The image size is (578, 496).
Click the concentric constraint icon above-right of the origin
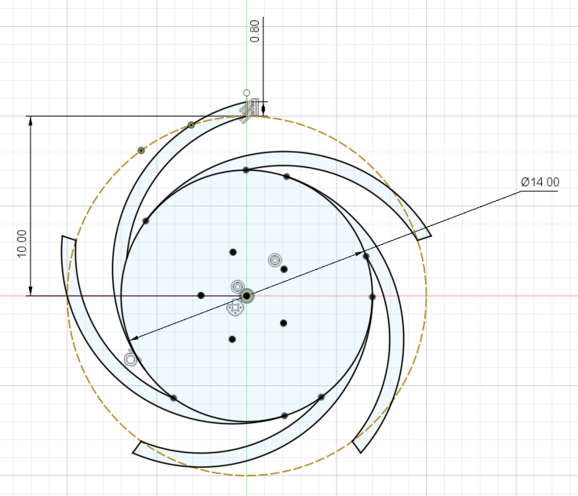point(274,260)
